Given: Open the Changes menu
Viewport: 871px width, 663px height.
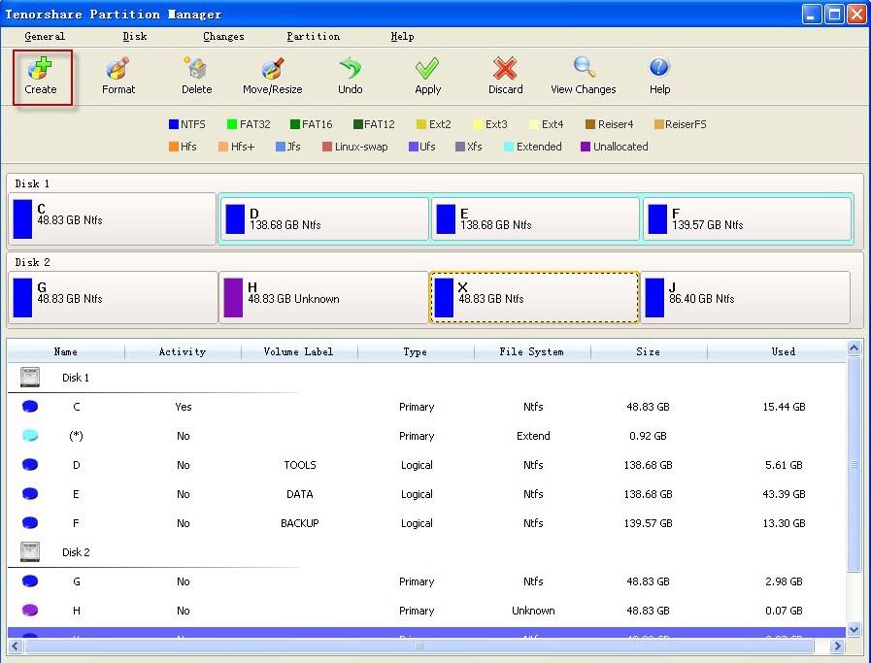Looking at the screenshot, I should (223, 37).
